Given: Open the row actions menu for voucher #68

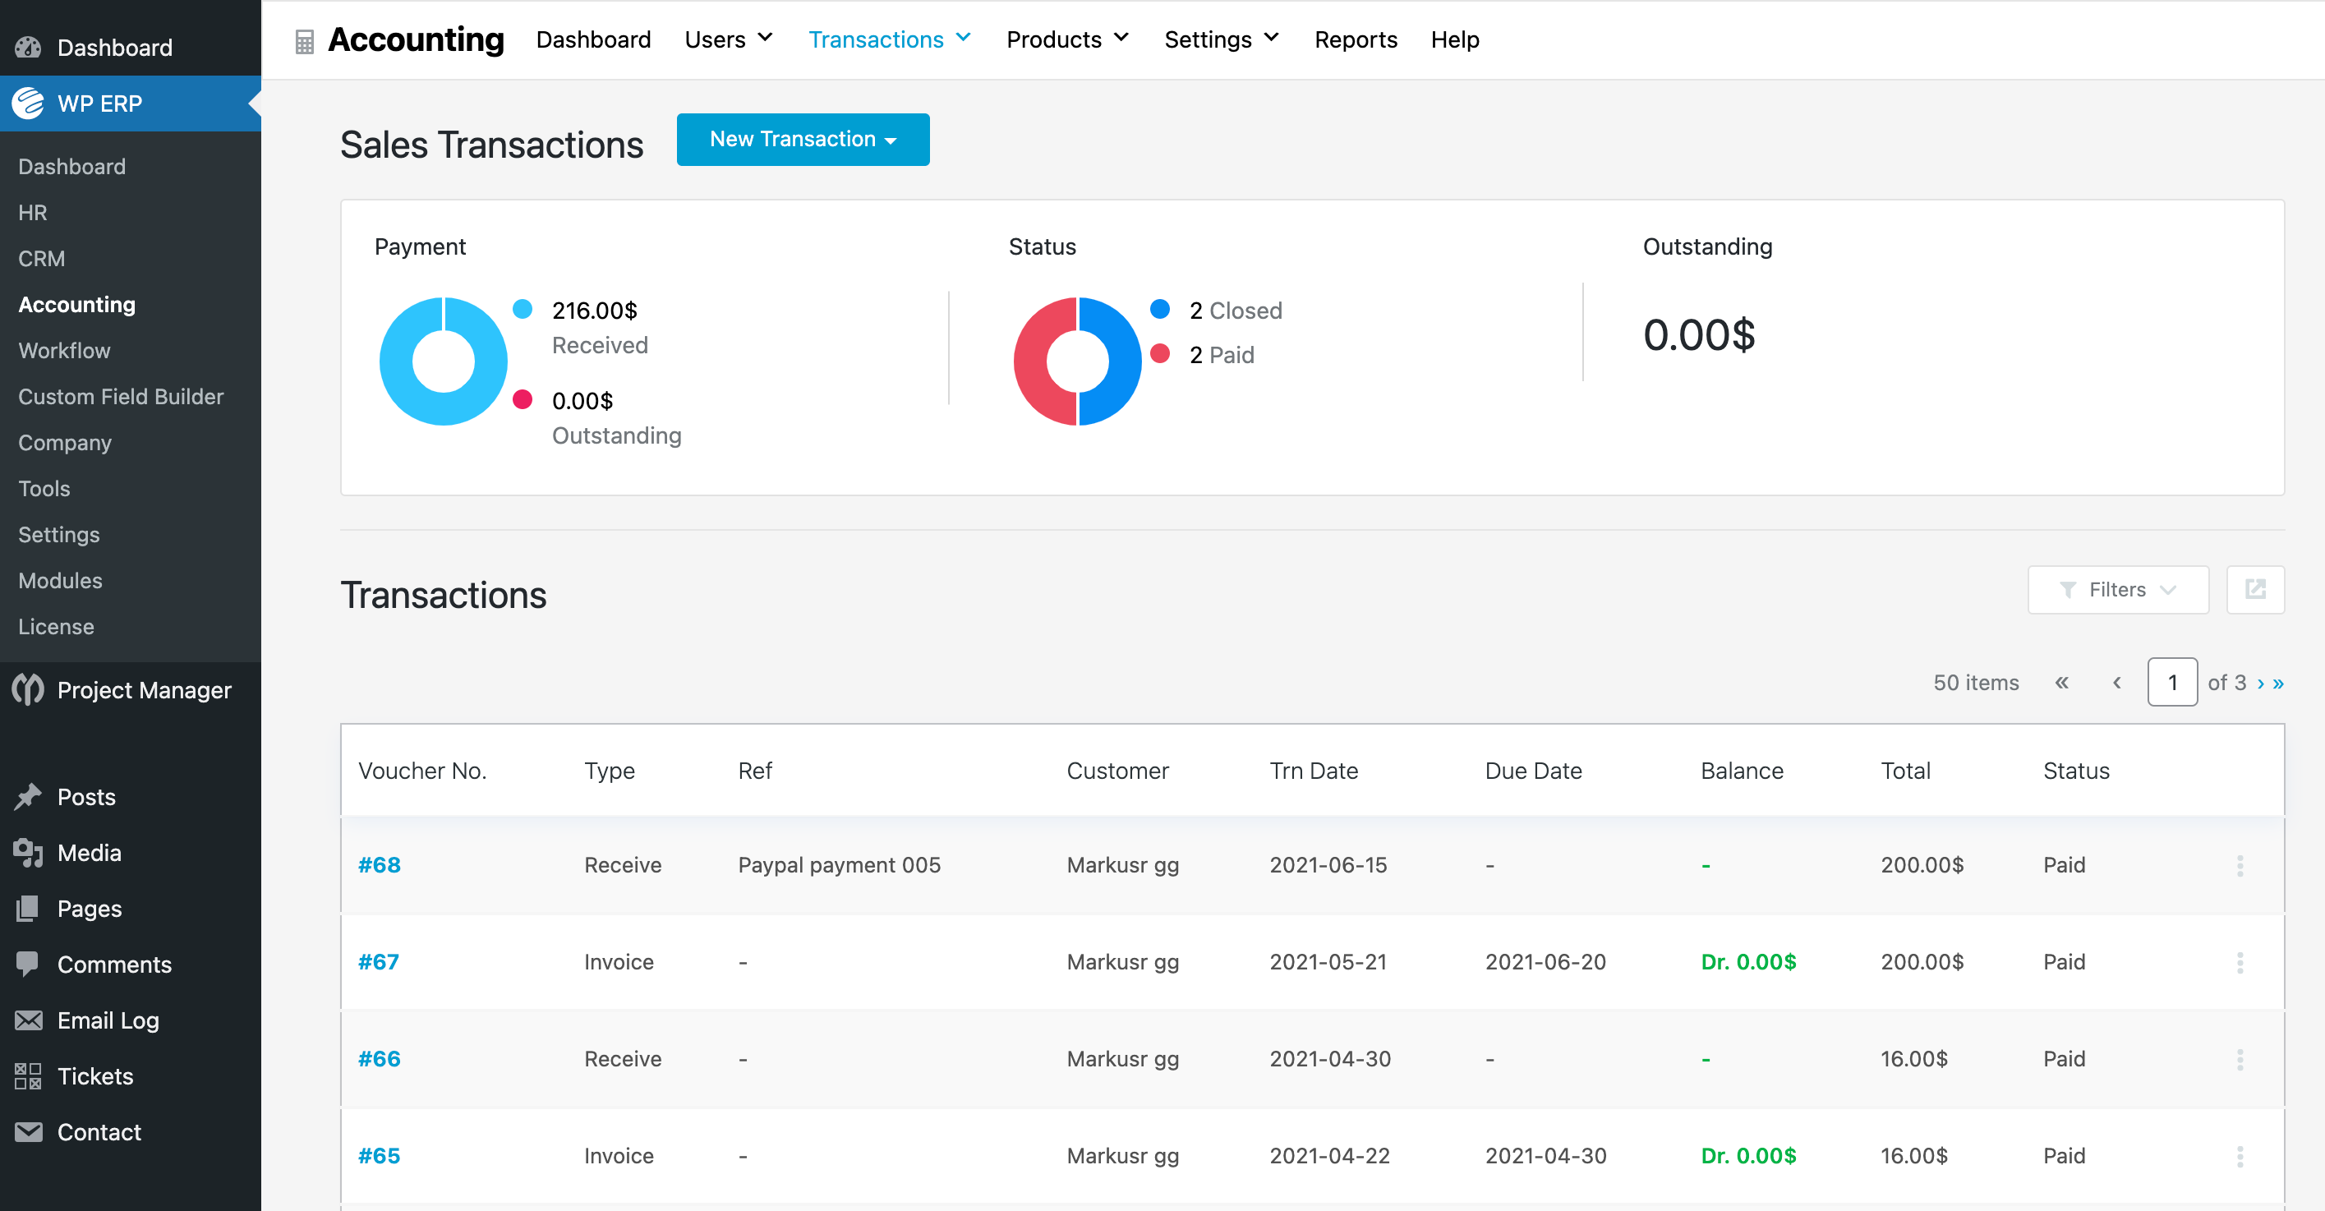Looking at the screenshot, I should coord(2240,865).
